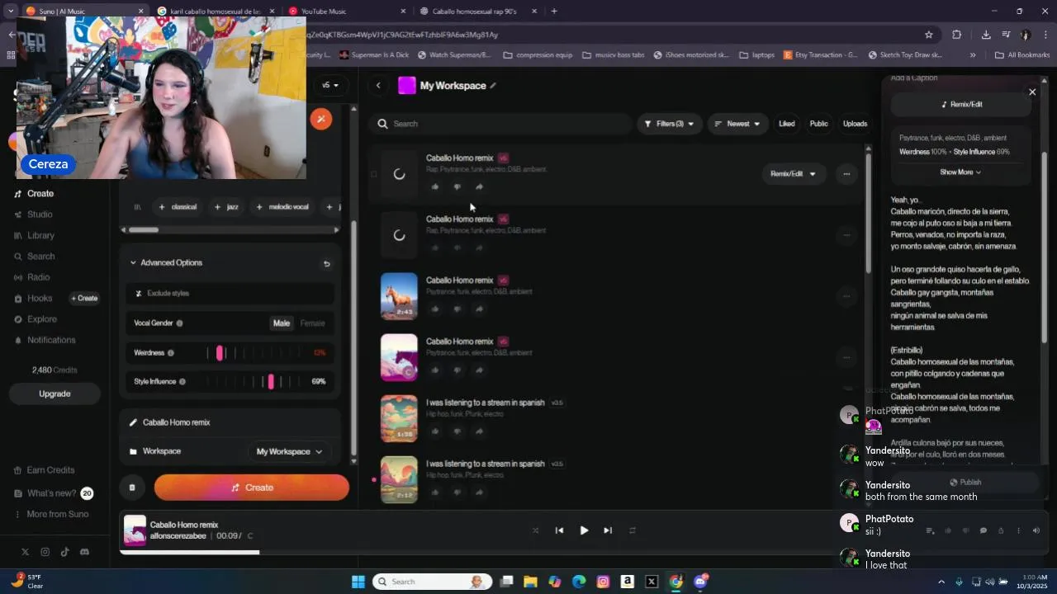The image size is (1057, 594).
Task: Open the TikTok link icon
Action: 64,552
